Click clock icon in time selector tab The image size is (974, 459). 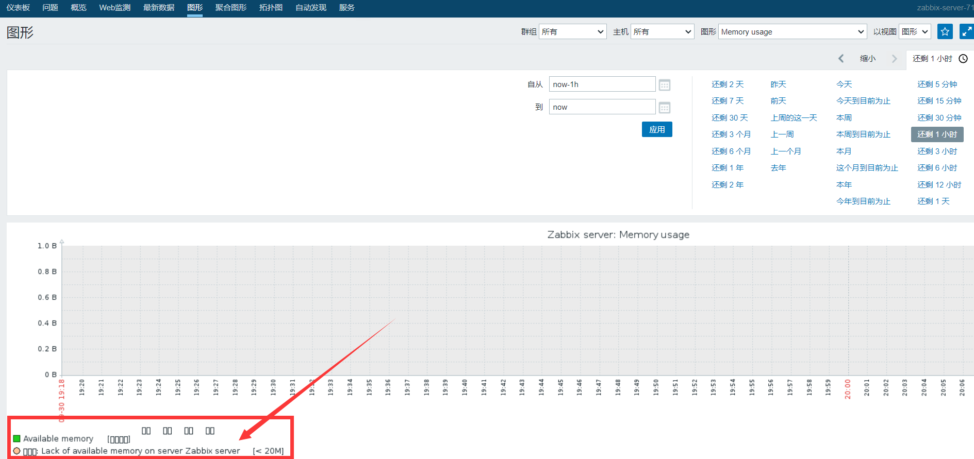pyautogui.click(x=963, y=59)
